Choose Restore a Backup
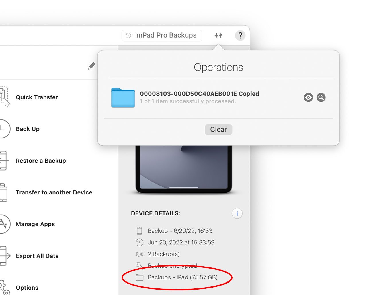The image size is (367, 295). click(x=41, y=161)
